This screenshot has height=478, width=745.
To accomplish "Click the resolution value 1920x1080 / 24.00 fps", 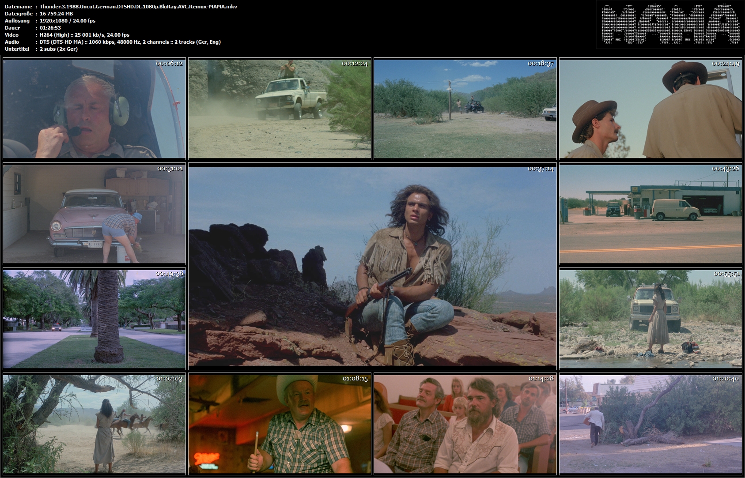I will click(x=67, y=21).
